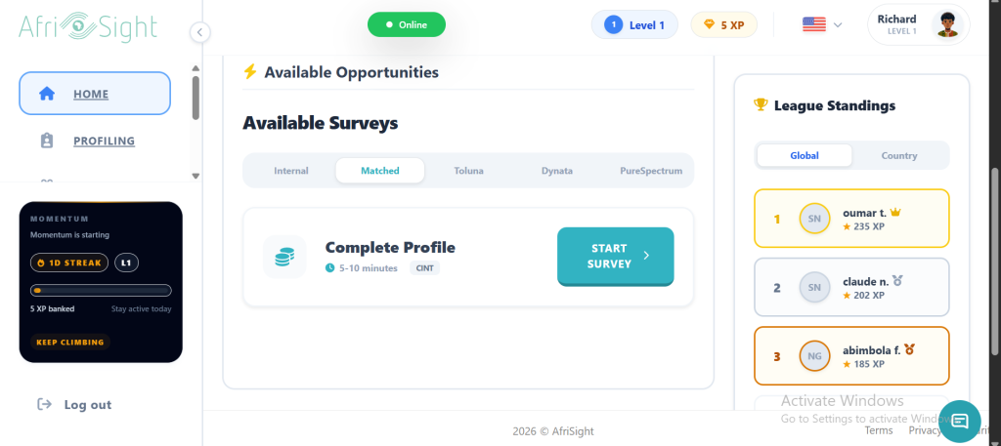Viewport: 1001px width, 446px height.
Task: Open the language flag dropdown
Action: pos(822,25)
